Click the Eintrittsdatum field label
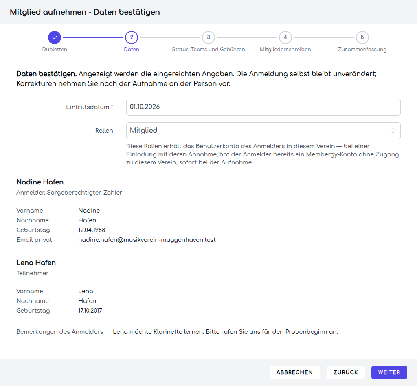417x386 pixels. pos(90,107)
